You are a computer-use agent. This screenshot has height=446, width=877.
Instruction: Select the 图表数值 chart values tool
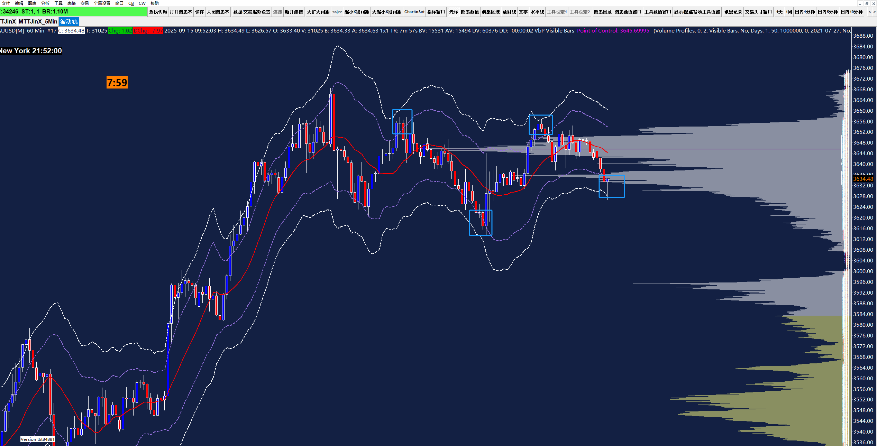(x=470, y=12)
